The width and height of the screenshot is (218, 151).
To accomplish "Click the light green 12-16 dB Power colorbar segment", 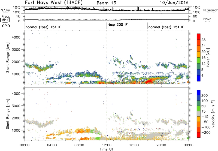I will (199, 61).
